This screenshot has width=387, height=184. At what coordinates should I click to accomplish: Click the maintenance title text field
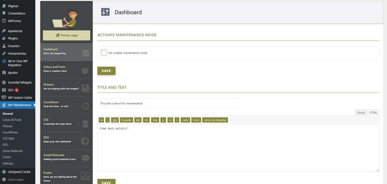pos(169,103)
